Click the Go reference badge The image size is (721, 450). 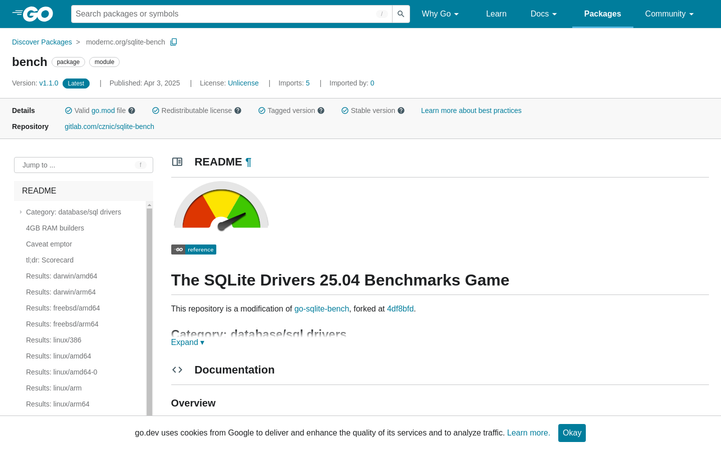tap(194, 249)
